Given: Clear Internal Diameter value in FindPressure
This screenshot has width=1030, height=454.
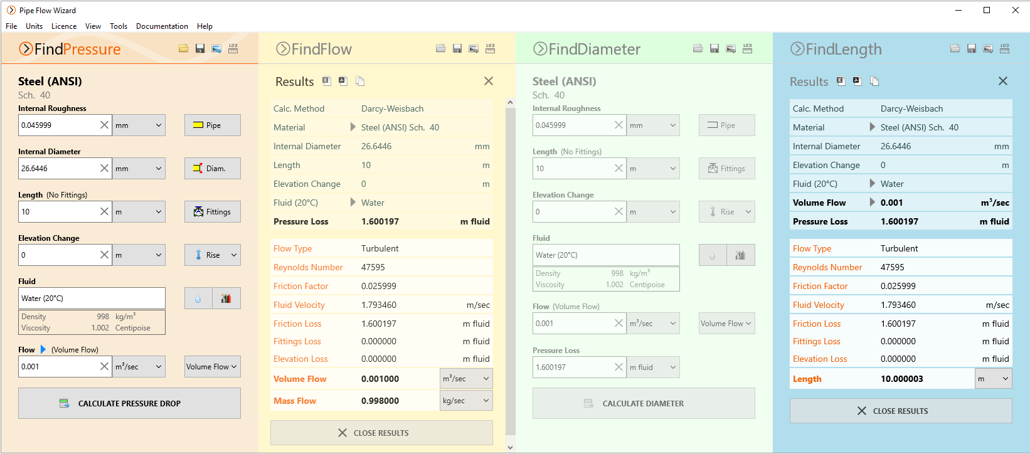Looking at the screenshot, I should click(x=105, y=168).
